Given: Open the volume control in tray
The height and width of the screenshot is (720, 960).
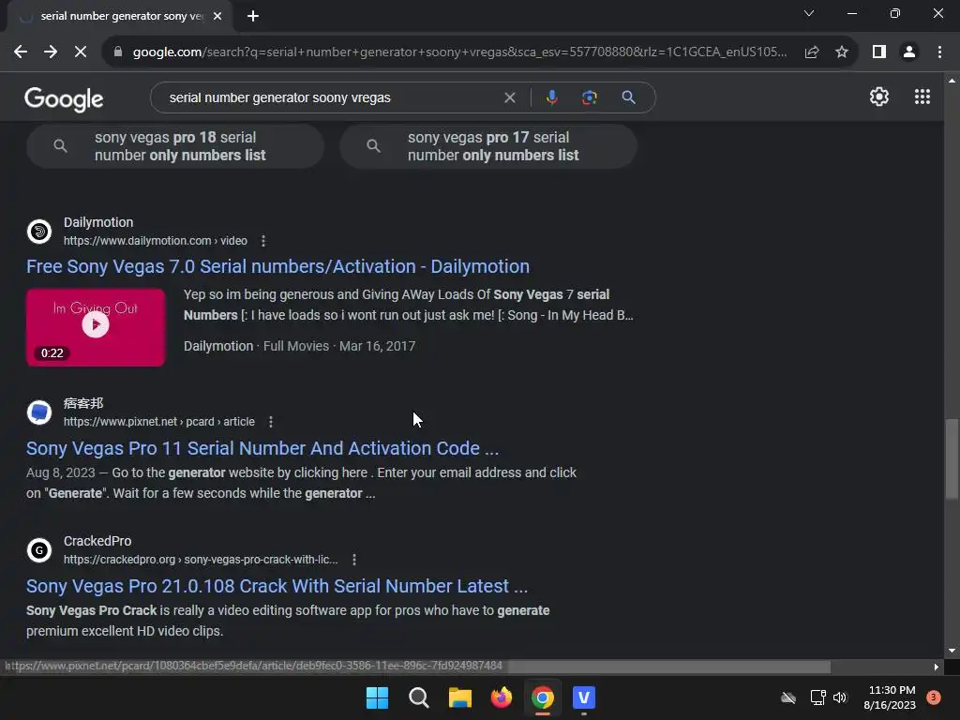Looking at the screenshot, I should point(840,697).
